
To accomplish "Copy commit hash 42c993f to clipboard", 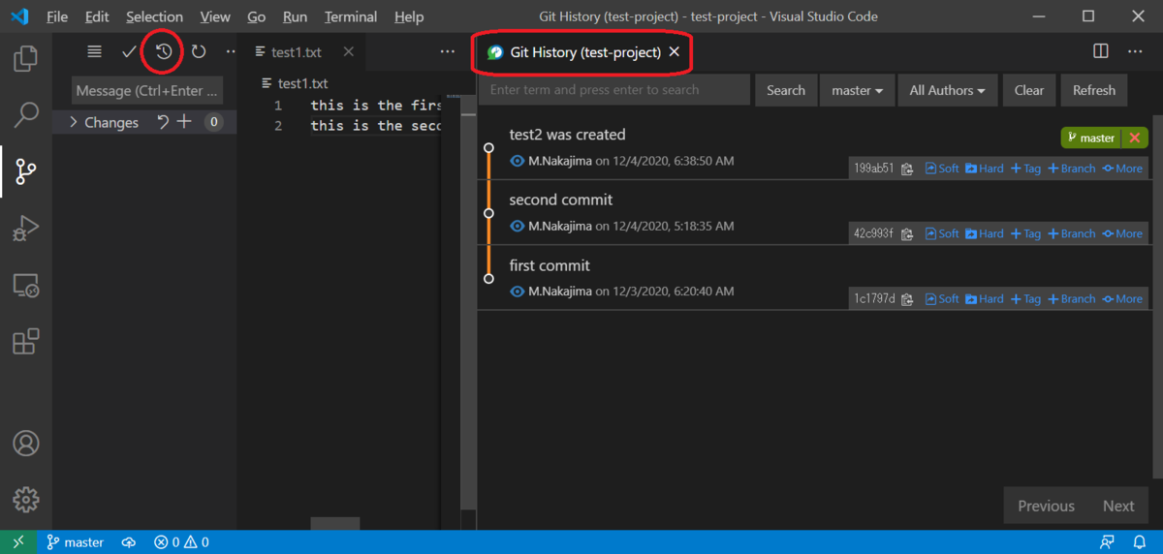I will 907,234.
